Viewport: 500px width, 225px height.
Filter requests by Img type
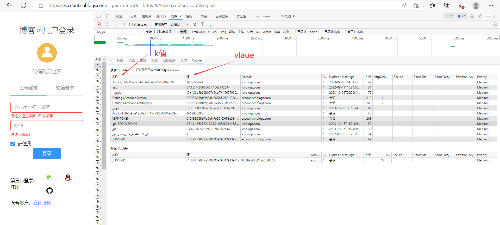223,32
